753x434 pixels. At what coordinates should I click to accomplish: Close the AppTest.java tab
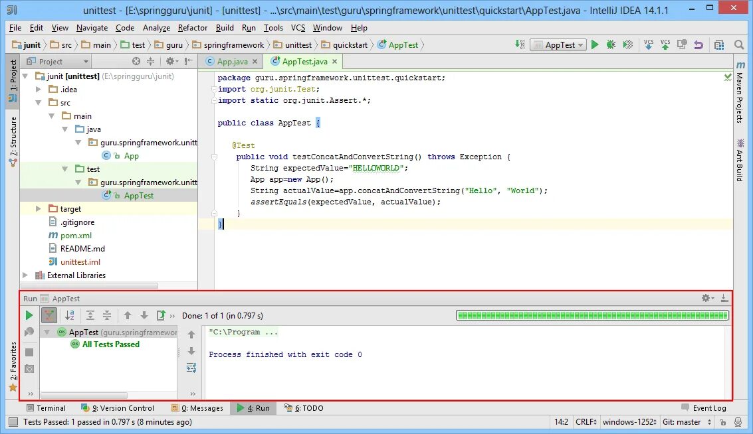334,61
